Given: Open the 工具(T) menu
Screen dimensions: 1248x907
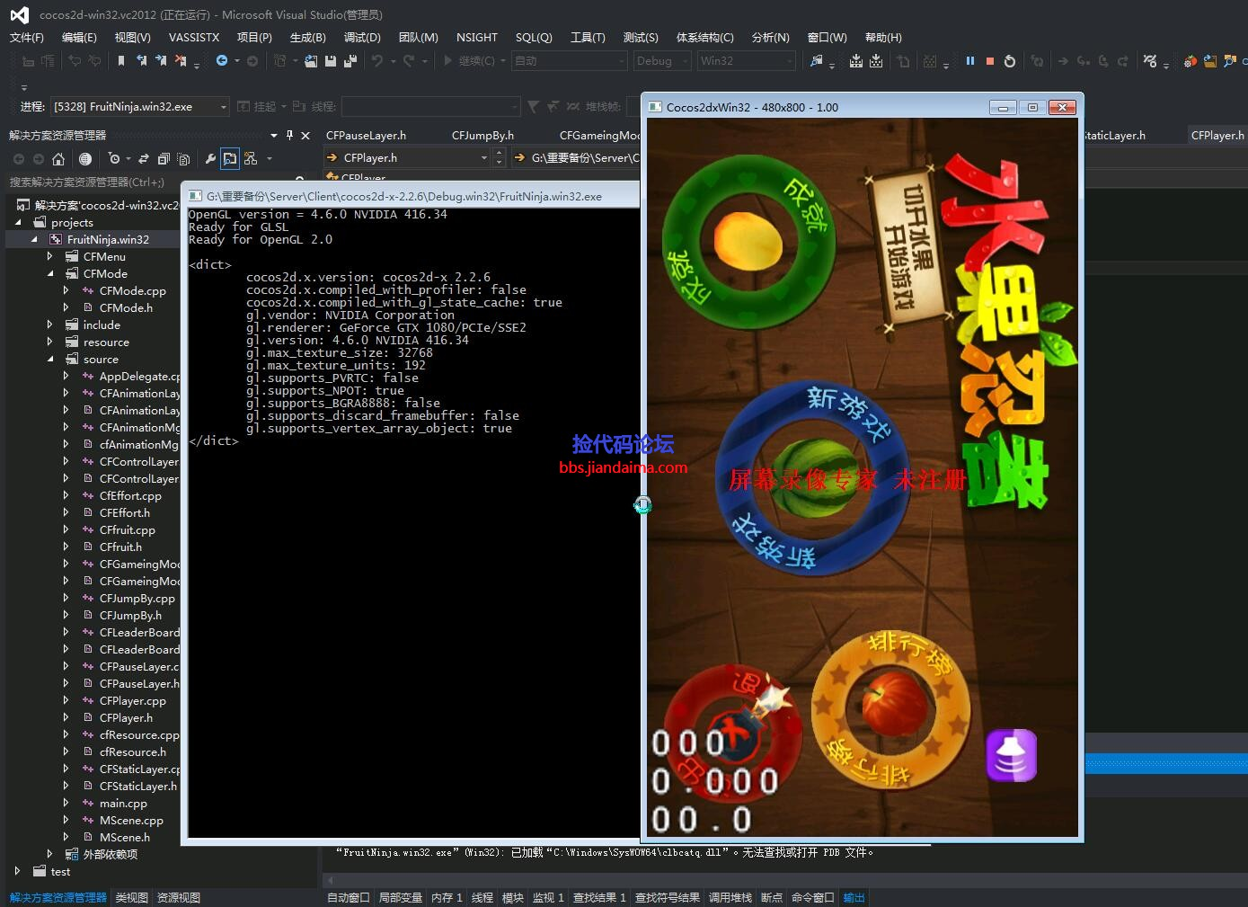Looking at the screenshot, I should 588,38.
